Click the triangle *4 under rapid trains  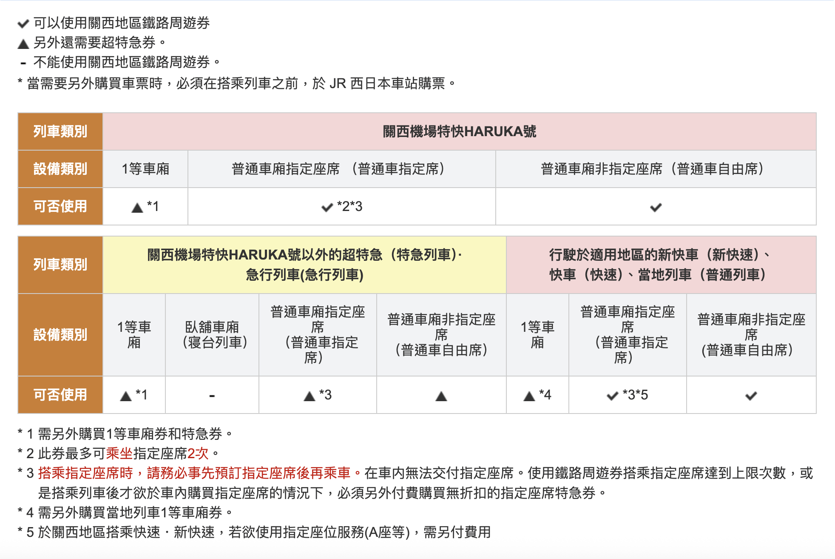(529, 396)
